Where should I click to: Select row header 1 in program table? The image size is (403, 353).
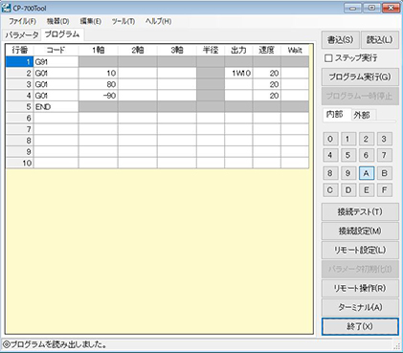coord(19,62)
